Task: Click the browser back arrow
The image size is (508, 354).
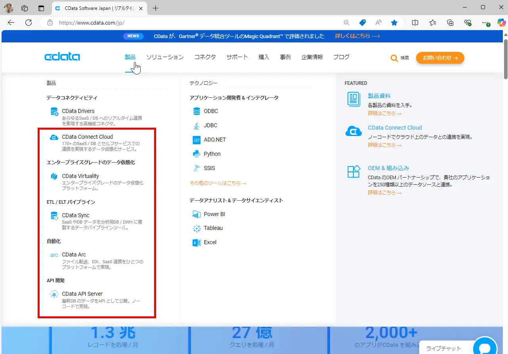Action: [x=11, y=23]
